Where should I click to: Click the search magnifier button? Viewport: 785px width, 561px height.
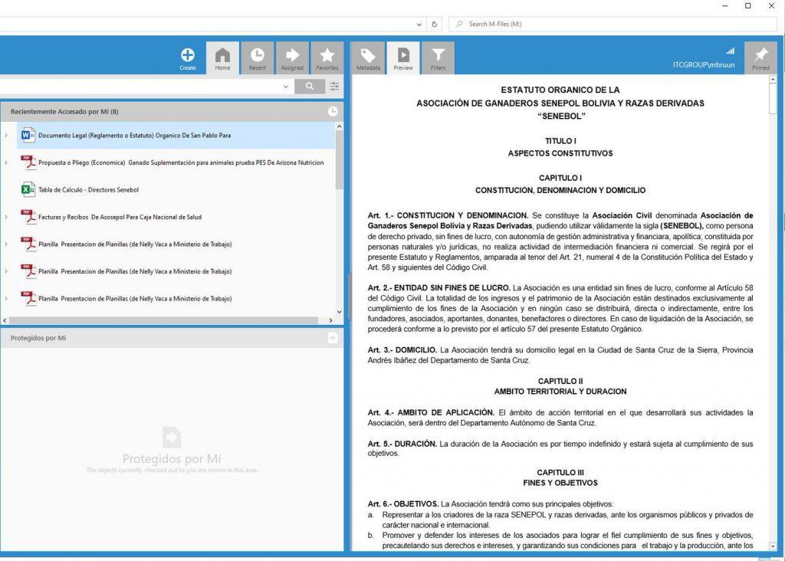point(310,87)
